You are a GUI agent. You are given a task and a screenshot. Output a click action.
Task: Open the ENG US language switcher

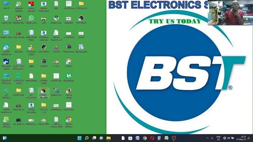pos(219,138)
